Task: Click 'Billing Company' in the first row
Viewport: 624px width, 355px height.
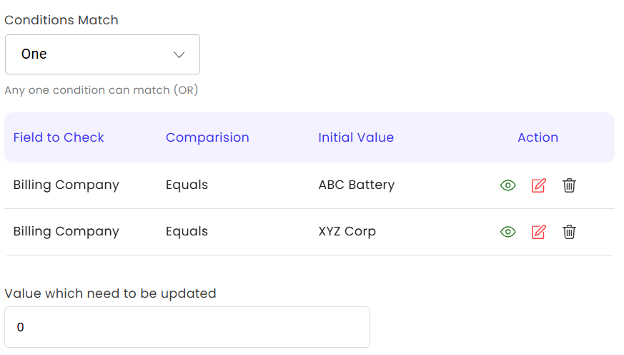Action: tap(66, 185)
